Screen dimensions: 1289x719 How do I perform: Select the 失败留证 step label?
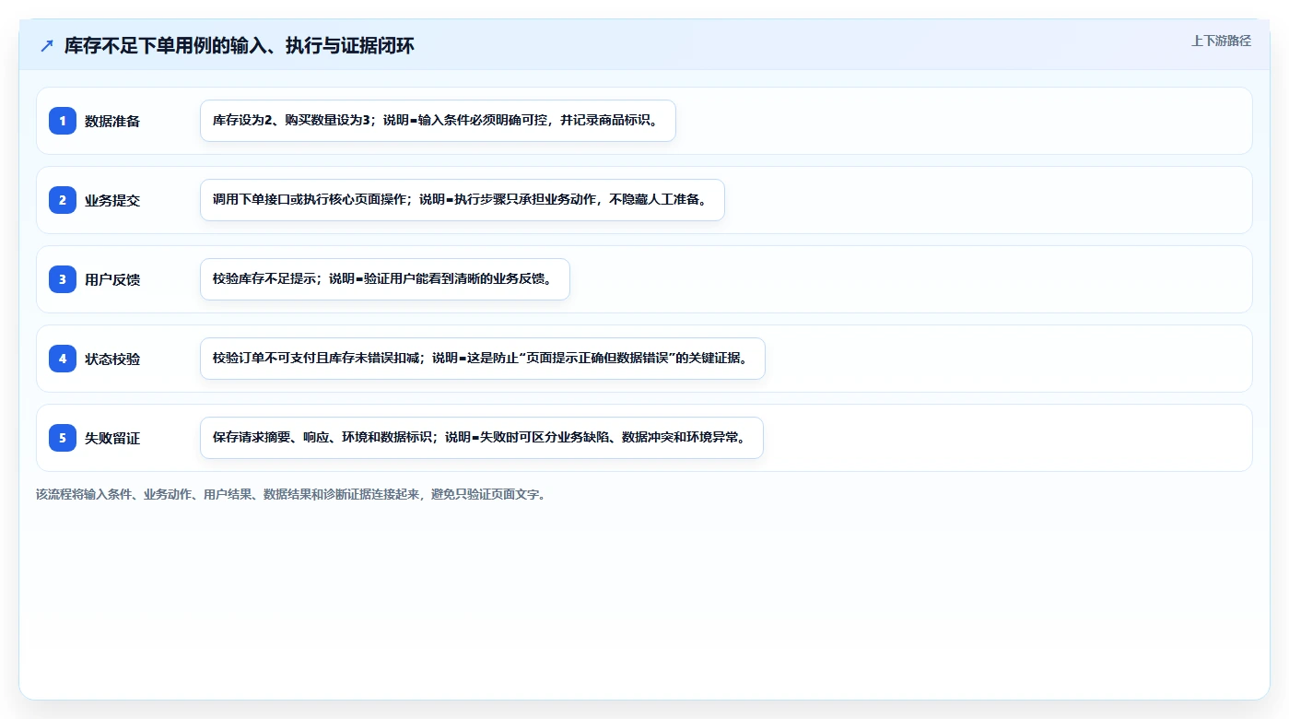112,438
